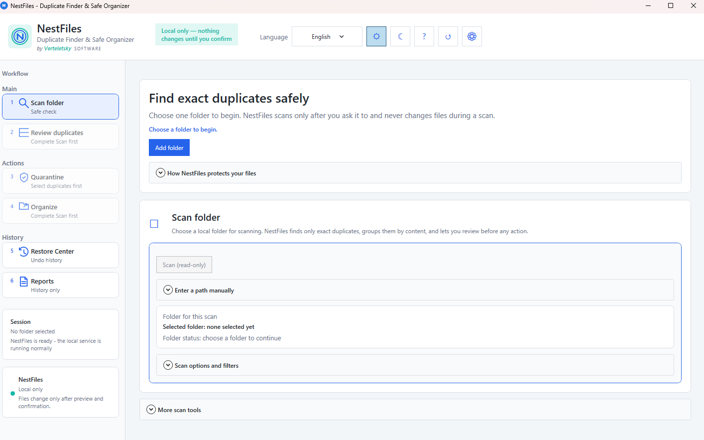The image size is (704, 440).
Task: Expand Scan options and filters
Action: tap(415, 365)
